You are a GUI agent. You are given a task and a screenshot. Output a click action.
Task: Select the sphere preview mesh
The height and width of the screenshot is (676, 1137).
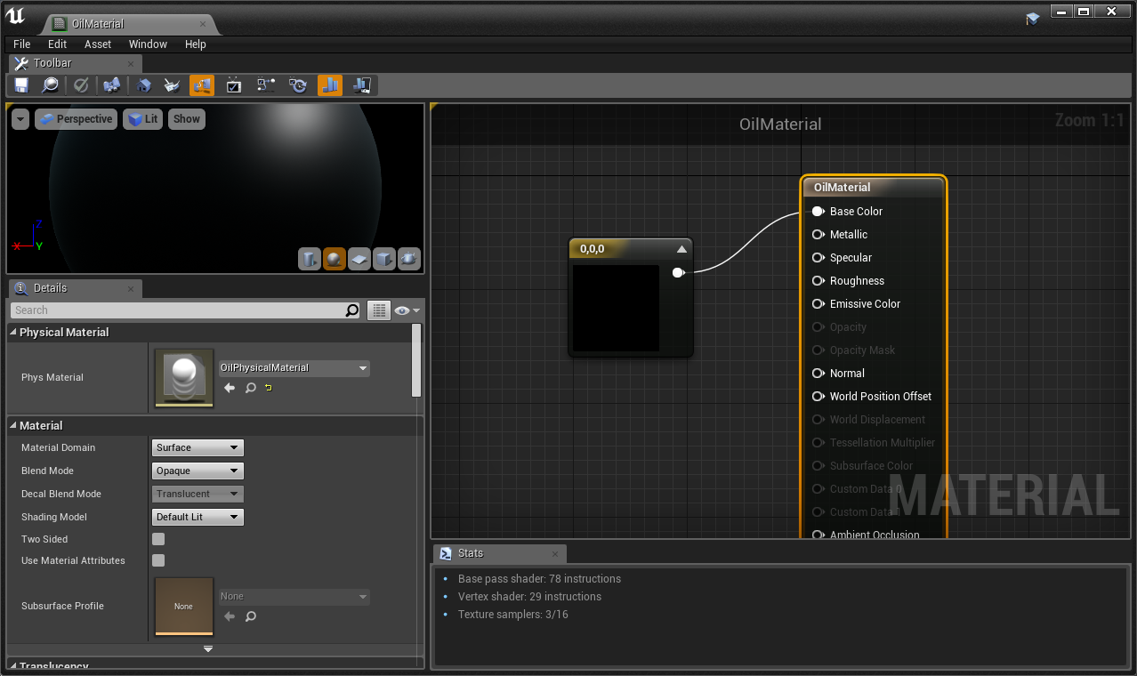[335, 259]
